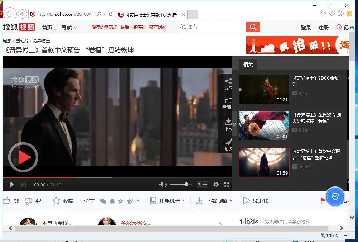Click the 注册 register link

point(323,28)
